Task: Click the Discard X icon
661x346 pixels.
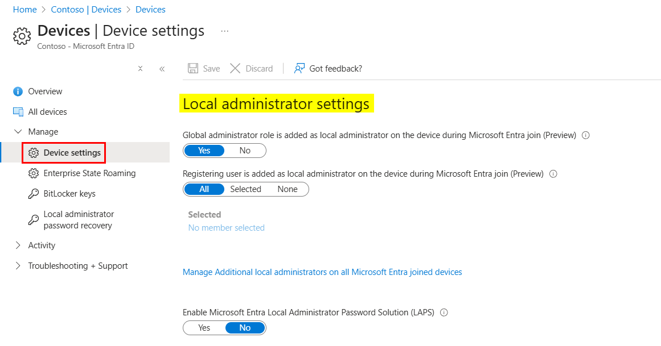Action: (x=235, y=69)
